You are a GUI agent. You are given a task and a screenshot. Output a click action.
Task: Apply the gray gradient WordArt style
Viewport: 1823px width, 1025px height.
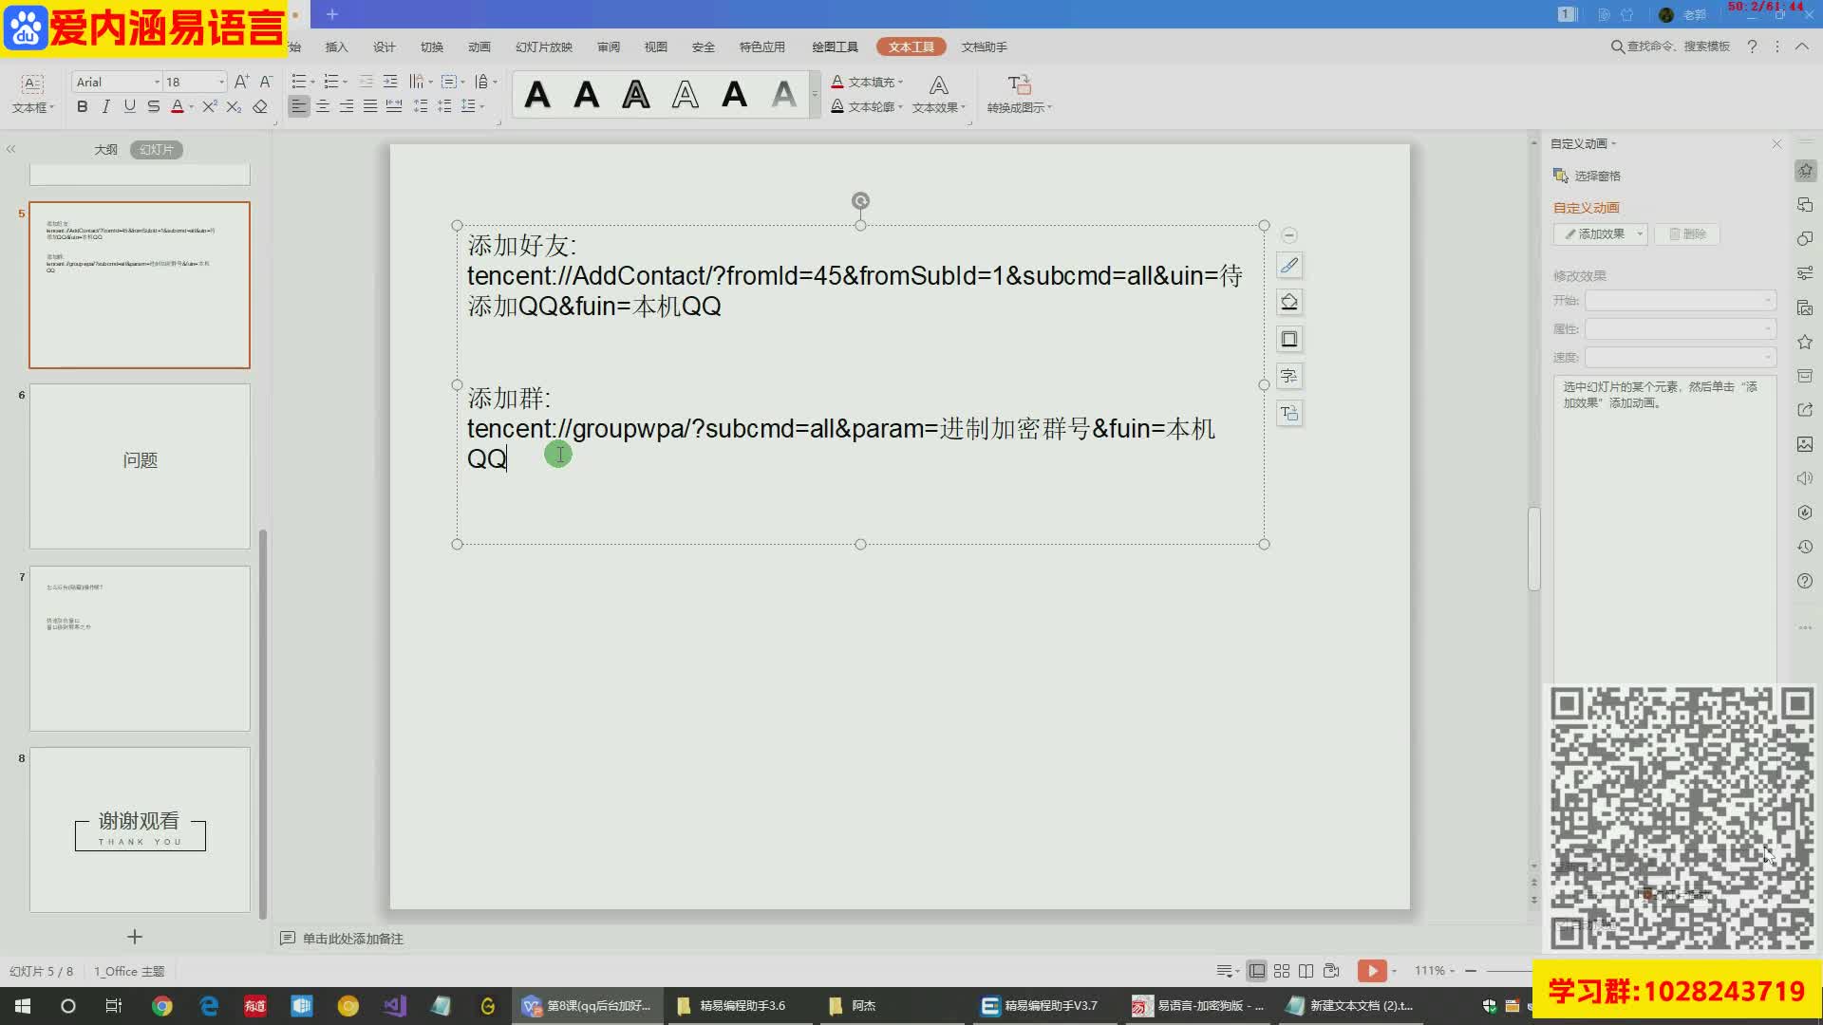pyautogui.click(x=783, y=95)
